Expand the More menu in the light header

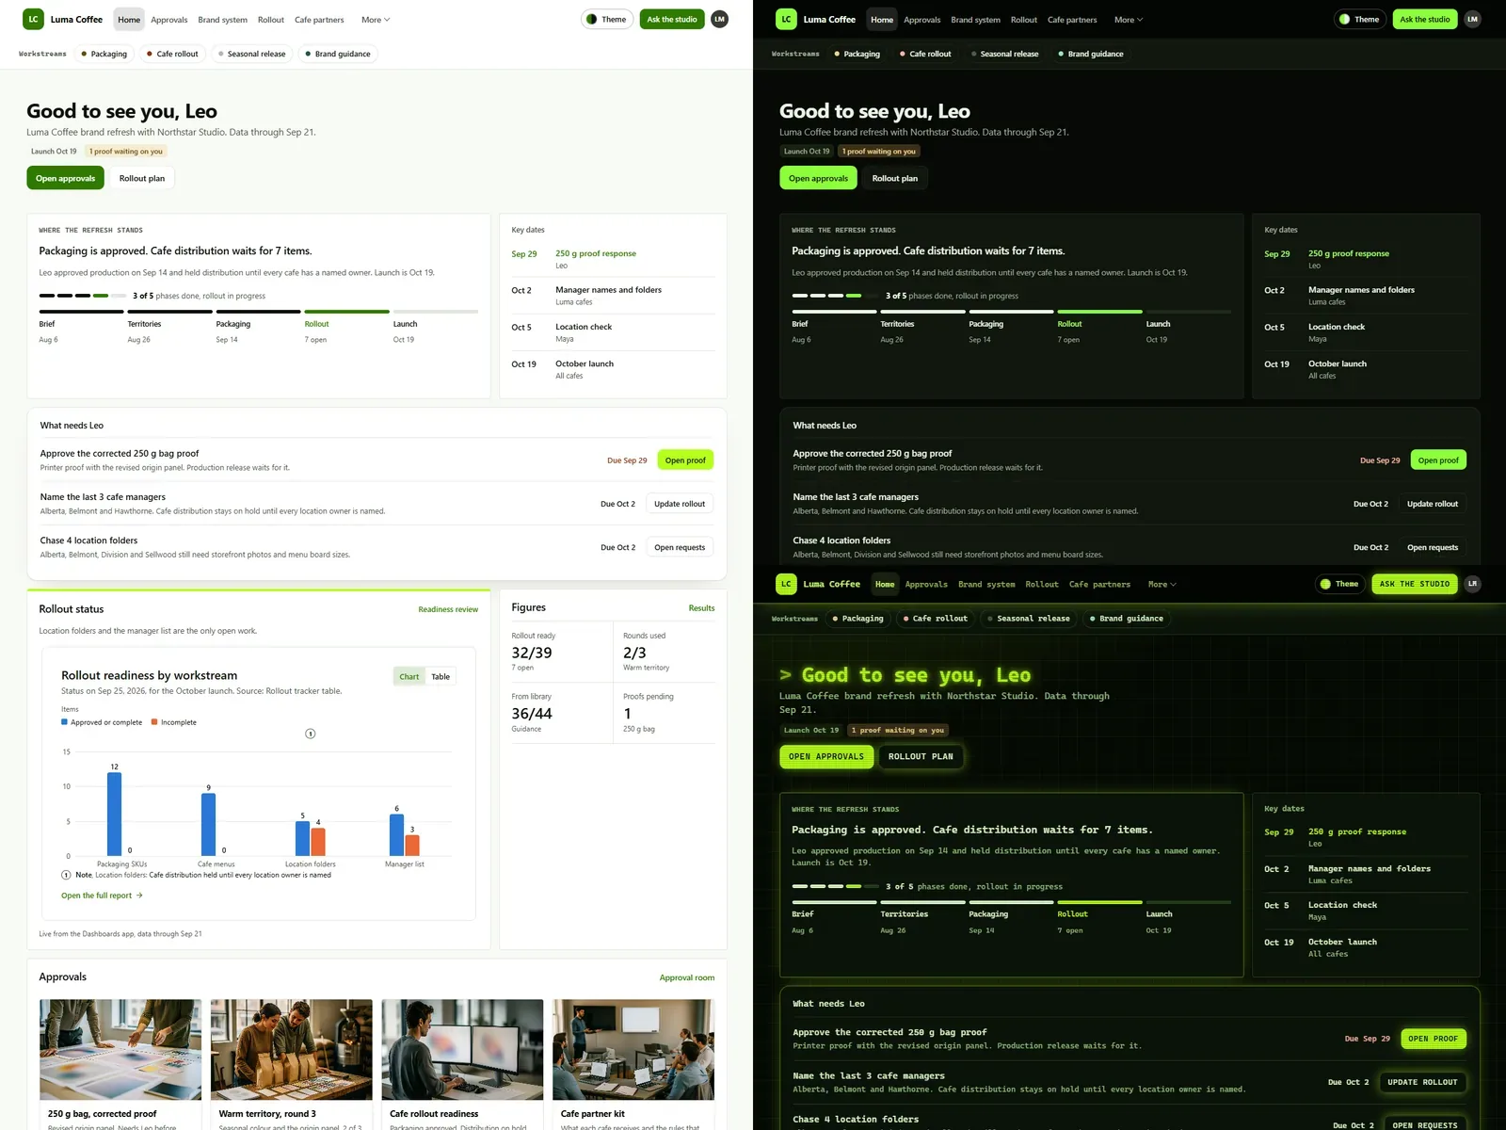(375, 20)
